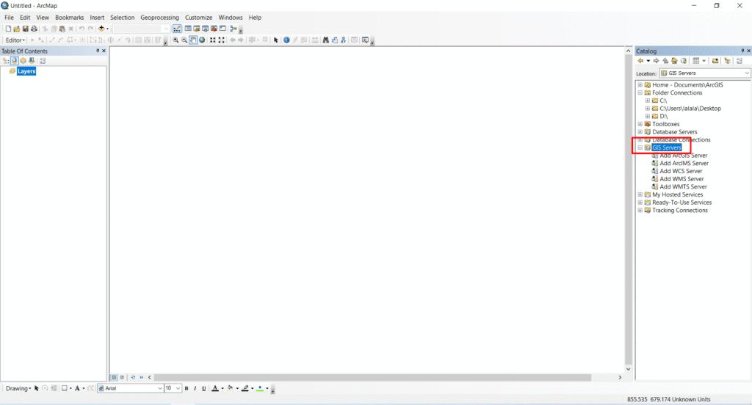Image resolution: width=752 pixels, height=405 pixels.
Task: Expand Home - Documents\ArcGIS node
Action: [x=640, y=85]
